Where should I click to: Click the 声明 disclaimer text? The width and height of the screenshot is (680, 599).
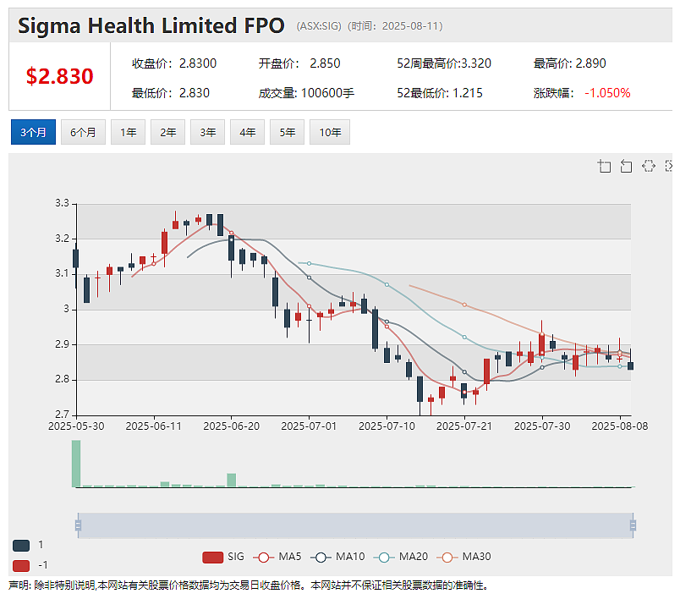tap(248, 585)
